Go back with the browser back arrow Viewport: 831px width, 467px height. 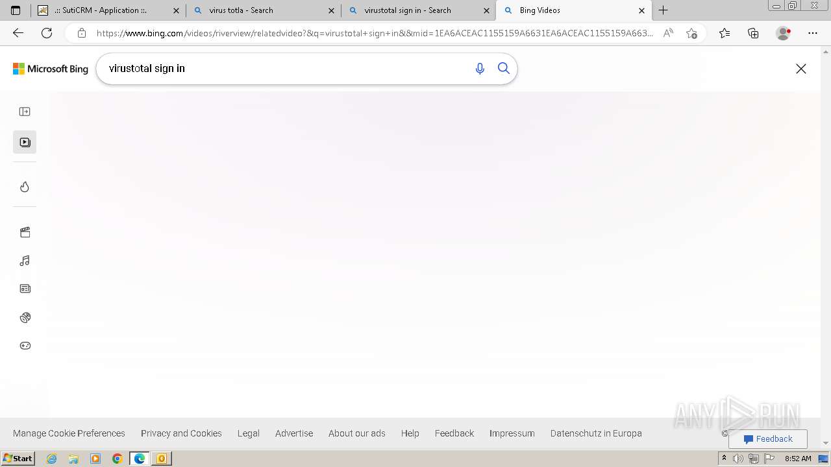click(x=18, y=33)
